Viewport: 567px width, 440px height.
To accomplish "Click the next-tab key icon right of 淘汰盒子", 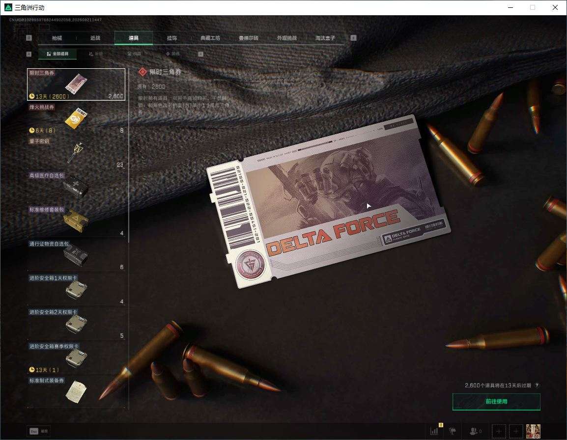I will [x=354, y=38].
